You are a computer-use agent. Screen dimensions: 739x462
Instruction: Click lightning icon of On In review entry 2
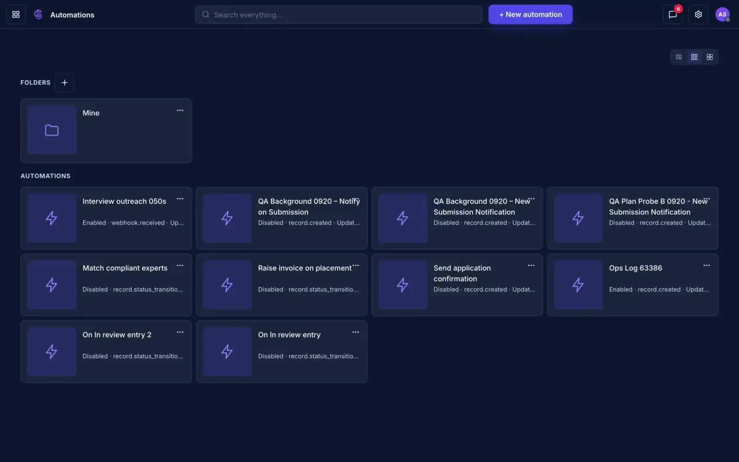click(52, 352)
